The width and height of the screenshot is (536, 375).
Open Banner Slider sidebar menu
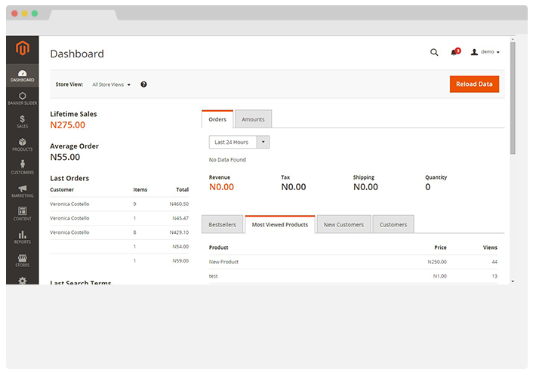point(22,99)
